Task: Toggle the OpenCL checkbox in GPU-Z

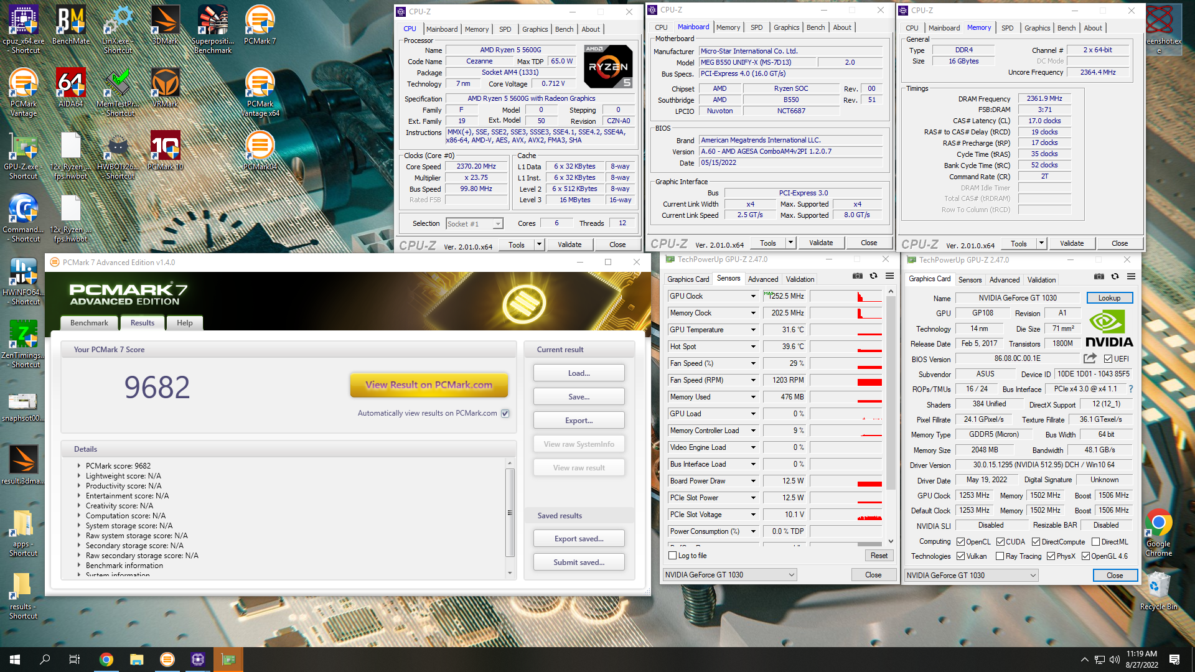Action: tap(960, 542)
